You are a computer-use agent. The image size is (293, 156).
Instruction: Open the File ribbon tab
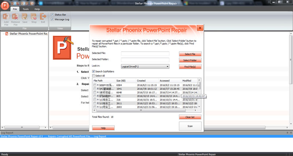point(15,9)
